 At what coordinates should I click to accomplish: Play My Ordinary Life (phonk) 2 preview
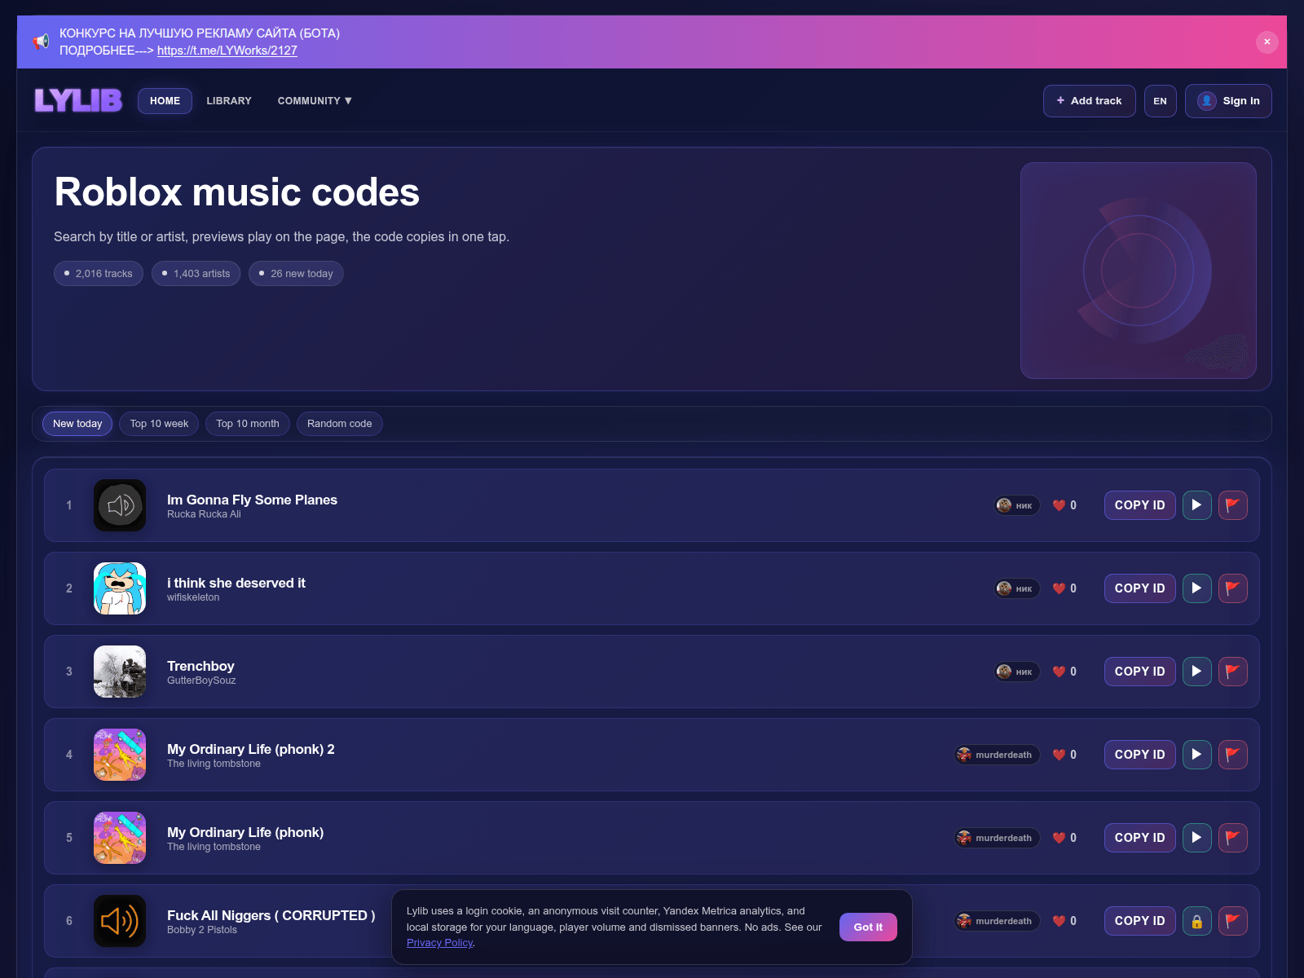1196,755
